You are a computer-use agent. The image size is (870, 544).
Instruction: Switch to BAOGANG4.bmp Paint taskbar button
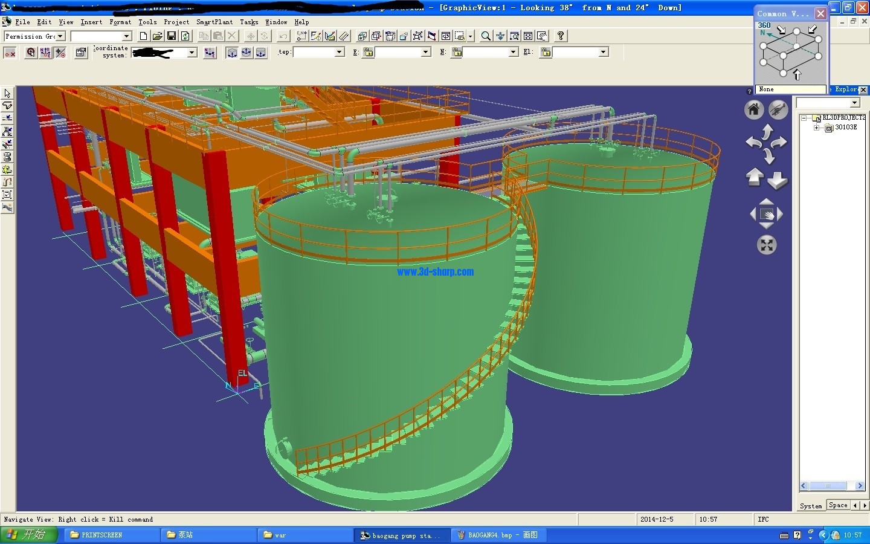tap(498, 535)
